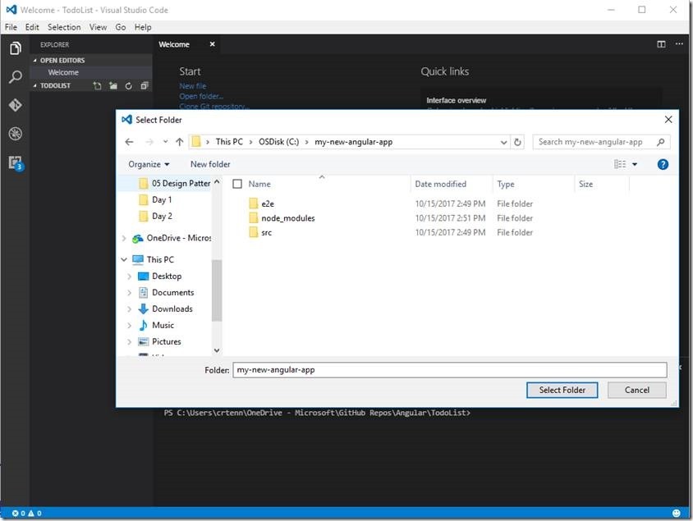Go back in Select Folder dialog
Screen dimensions: 693x521
[129, 142]
